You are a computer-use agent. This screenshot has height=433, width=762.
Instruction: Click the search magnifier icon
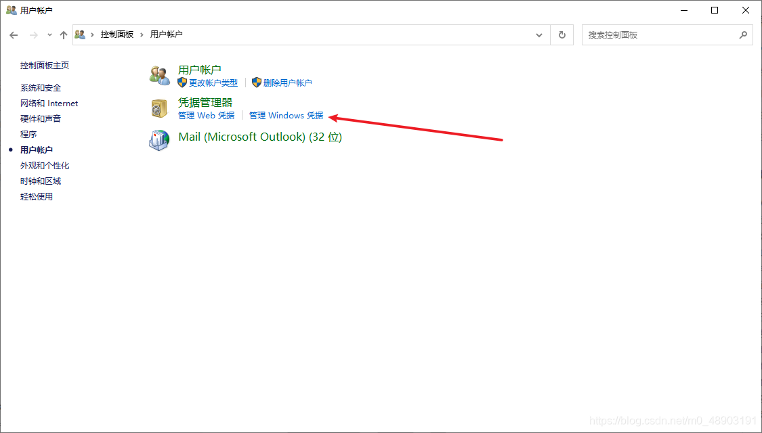tap(743, 35)
